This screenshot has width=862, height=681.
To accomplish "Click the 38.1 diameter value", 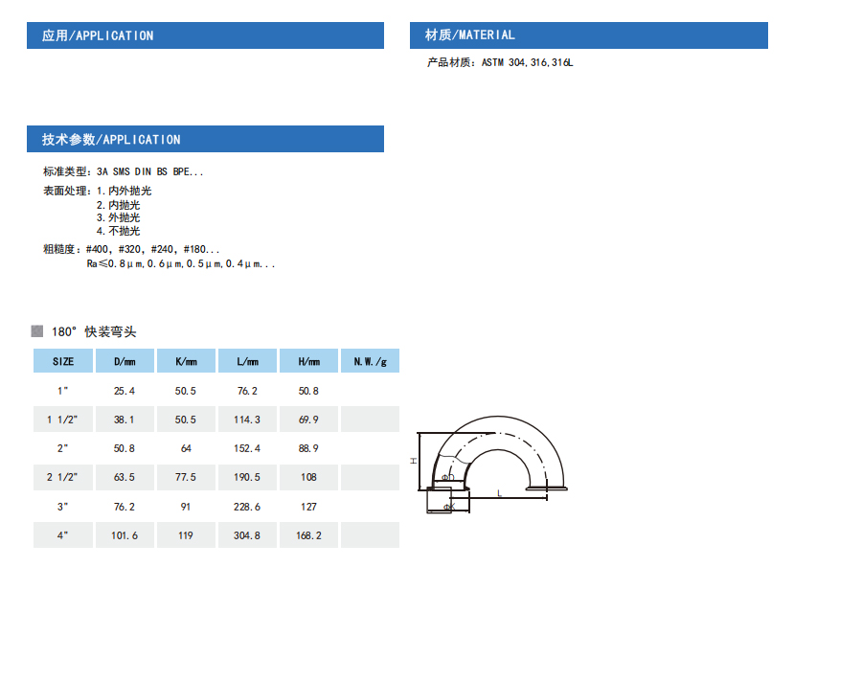I will coord(125,420).
